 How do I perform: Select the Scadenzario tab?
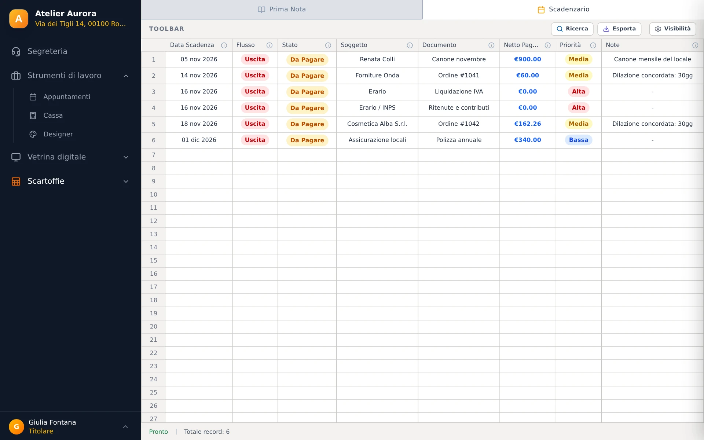pos(563,10)
